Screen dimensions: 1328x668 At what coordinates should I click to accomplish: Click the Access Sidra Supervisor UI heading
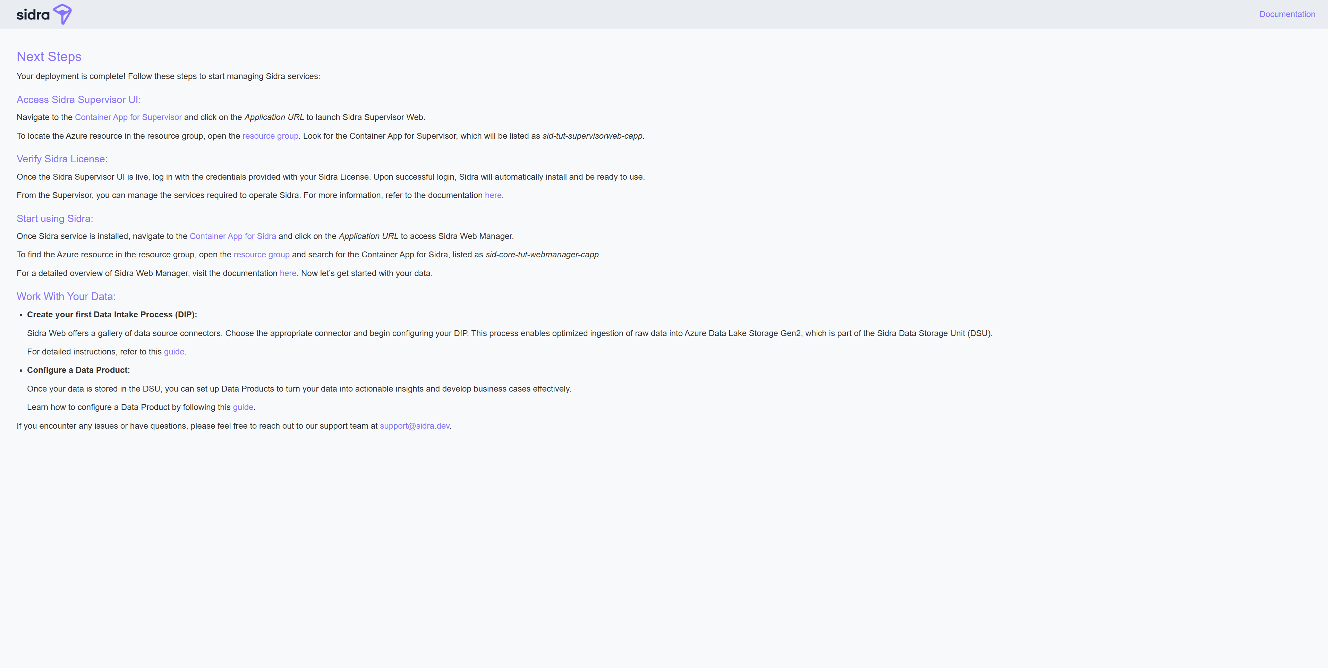78,100
